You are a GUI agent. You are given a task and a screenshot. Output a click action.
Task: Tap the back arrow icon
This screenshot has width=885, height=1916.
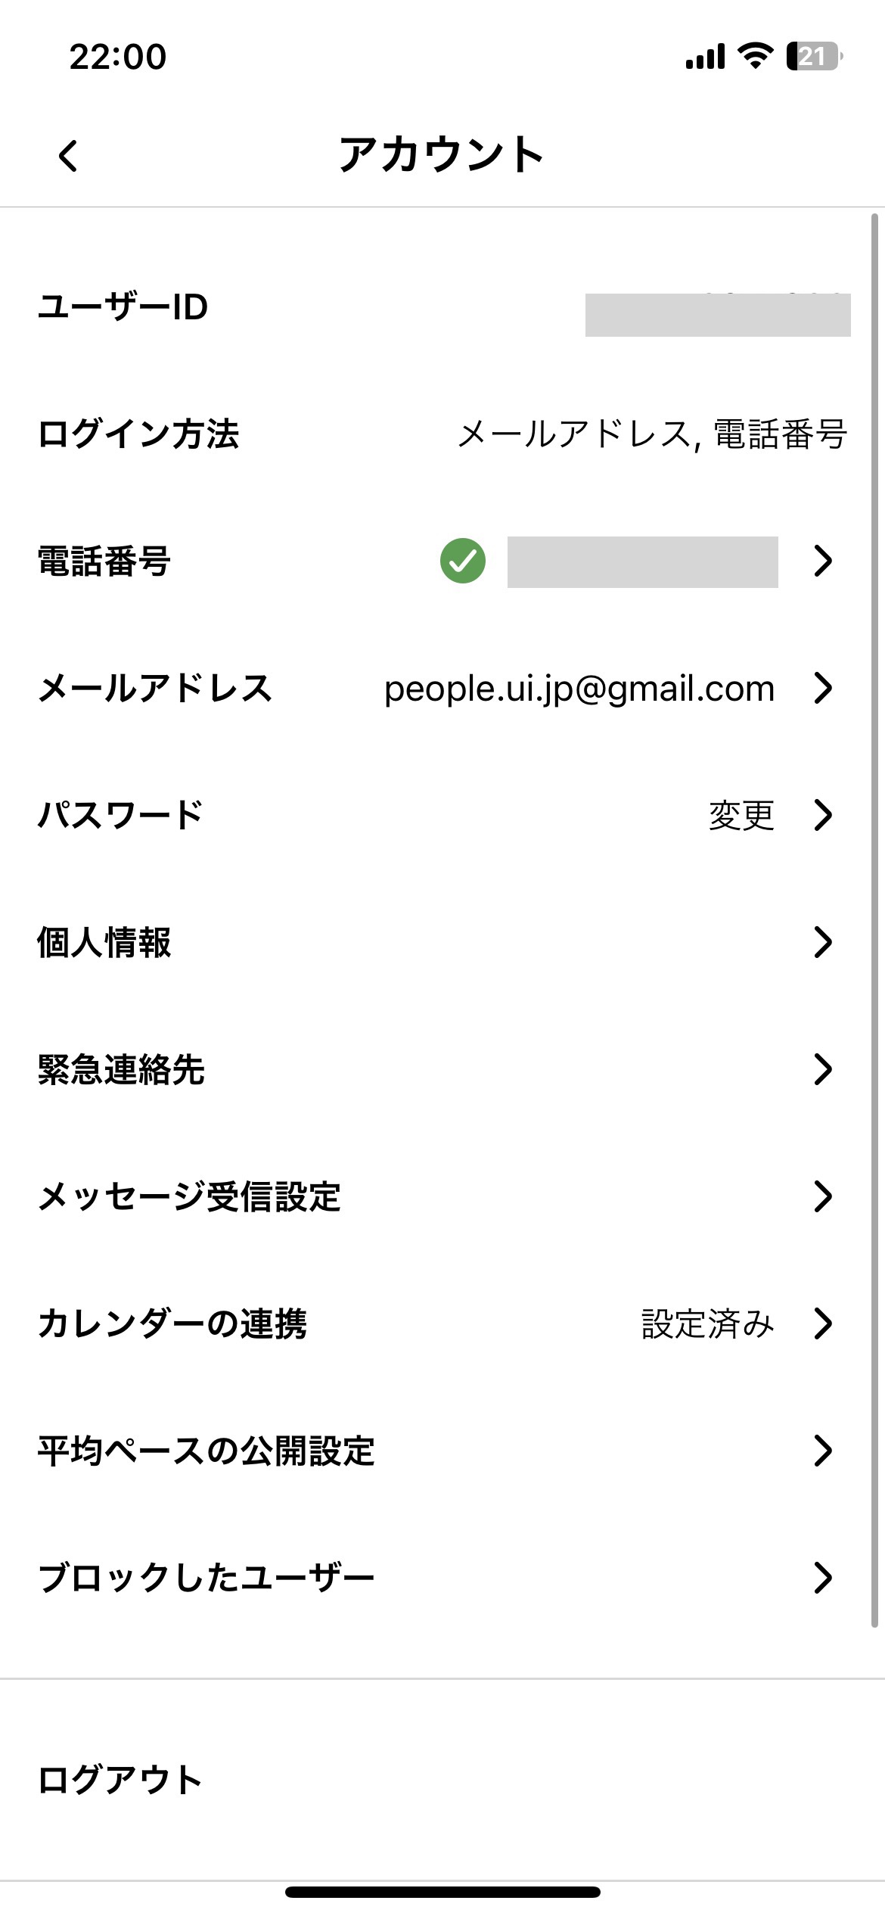click(x=68, y=156)
